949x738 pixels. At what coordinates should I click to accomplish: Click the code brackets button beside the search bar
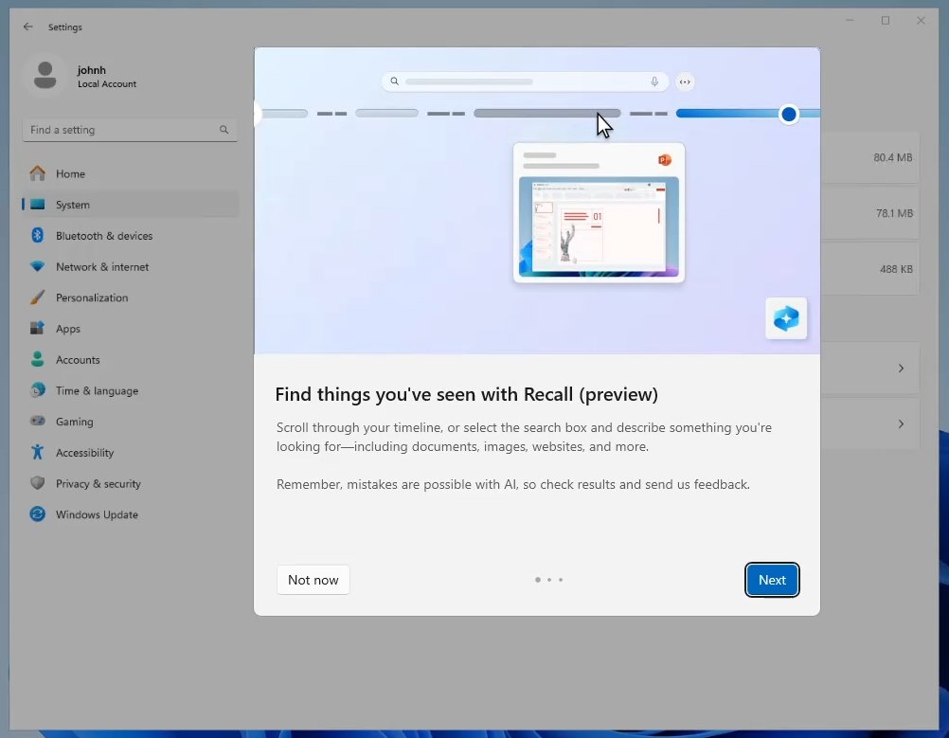point(685,81)
